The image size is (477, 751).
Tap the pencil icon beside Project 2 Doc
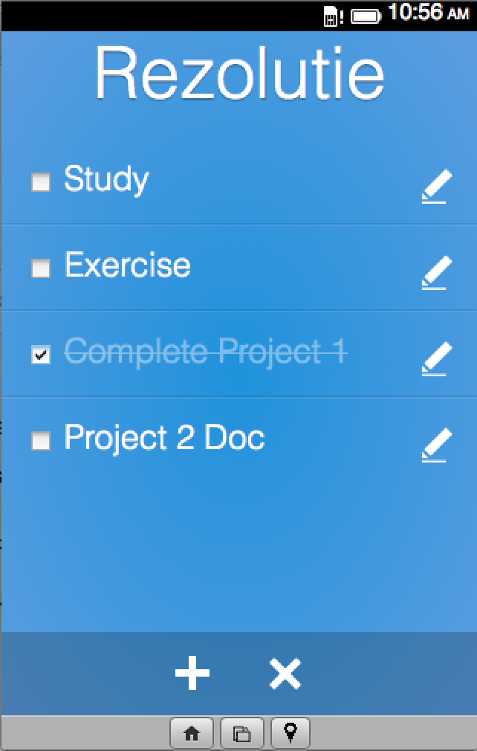click(435, 445)
